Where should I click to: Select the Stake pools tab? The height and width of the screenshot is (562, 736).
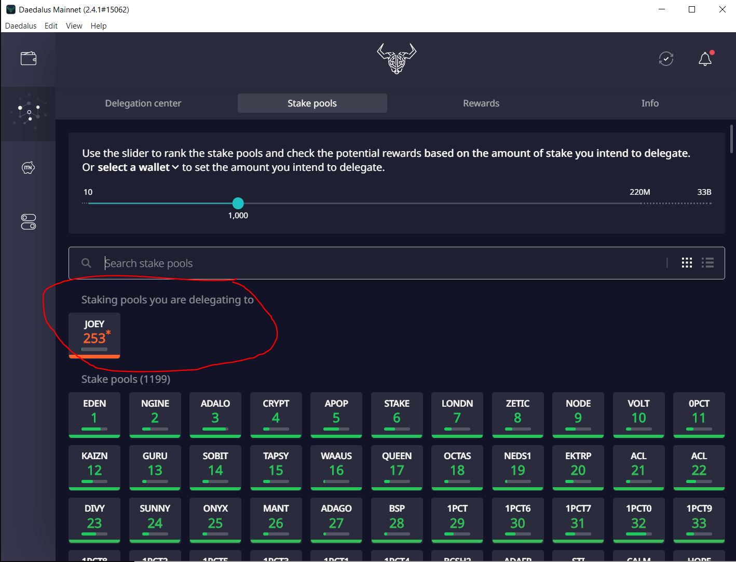[x=312, y=103]
